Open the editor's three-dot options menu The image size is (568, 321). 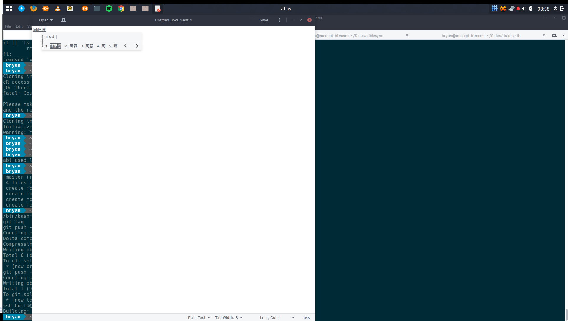tap(279, 20)
